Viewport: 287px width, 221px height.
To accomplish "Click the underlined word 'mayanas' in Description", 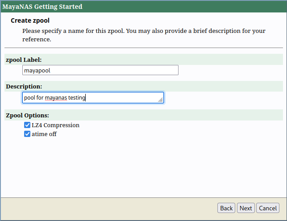I will 56,98.
